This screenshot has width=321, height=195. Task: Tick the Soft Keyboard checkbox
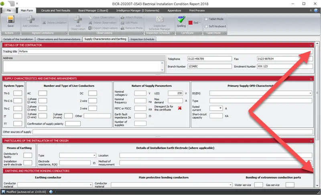click(x=206, y=26)
